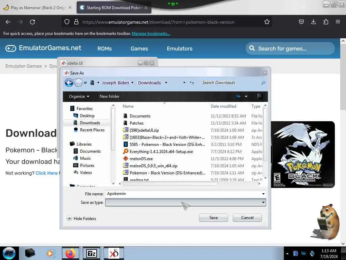346x260 pixels.
Task: Select melonDS.exe file in list
Action: click(141, 159)
